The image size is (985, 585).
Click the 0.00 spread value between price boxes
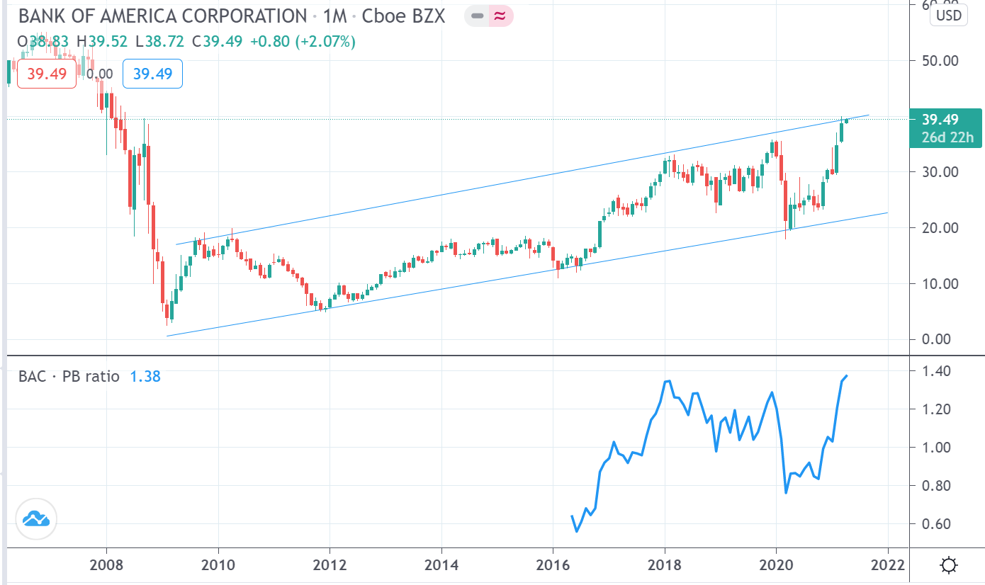tap(99, 74)
